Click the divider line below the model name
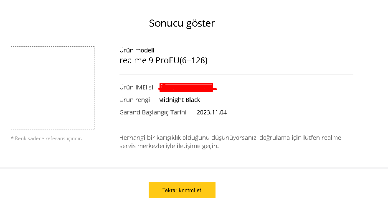Viewport: 388px width, 198px height. pos(236,75)
